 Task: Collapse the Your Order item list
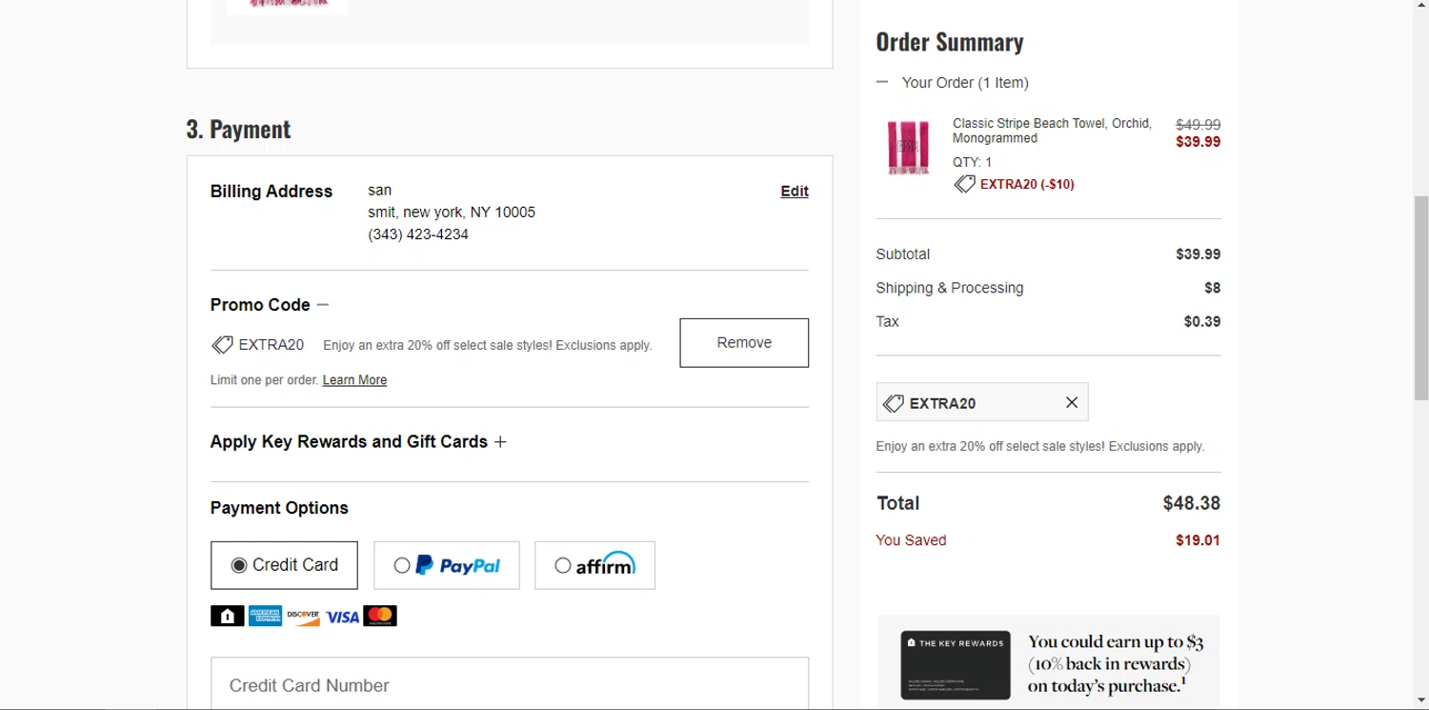(882, 83)
